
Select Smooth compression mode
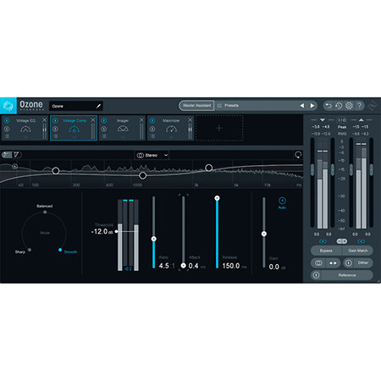pyautogui.click(x=60, y=250)
